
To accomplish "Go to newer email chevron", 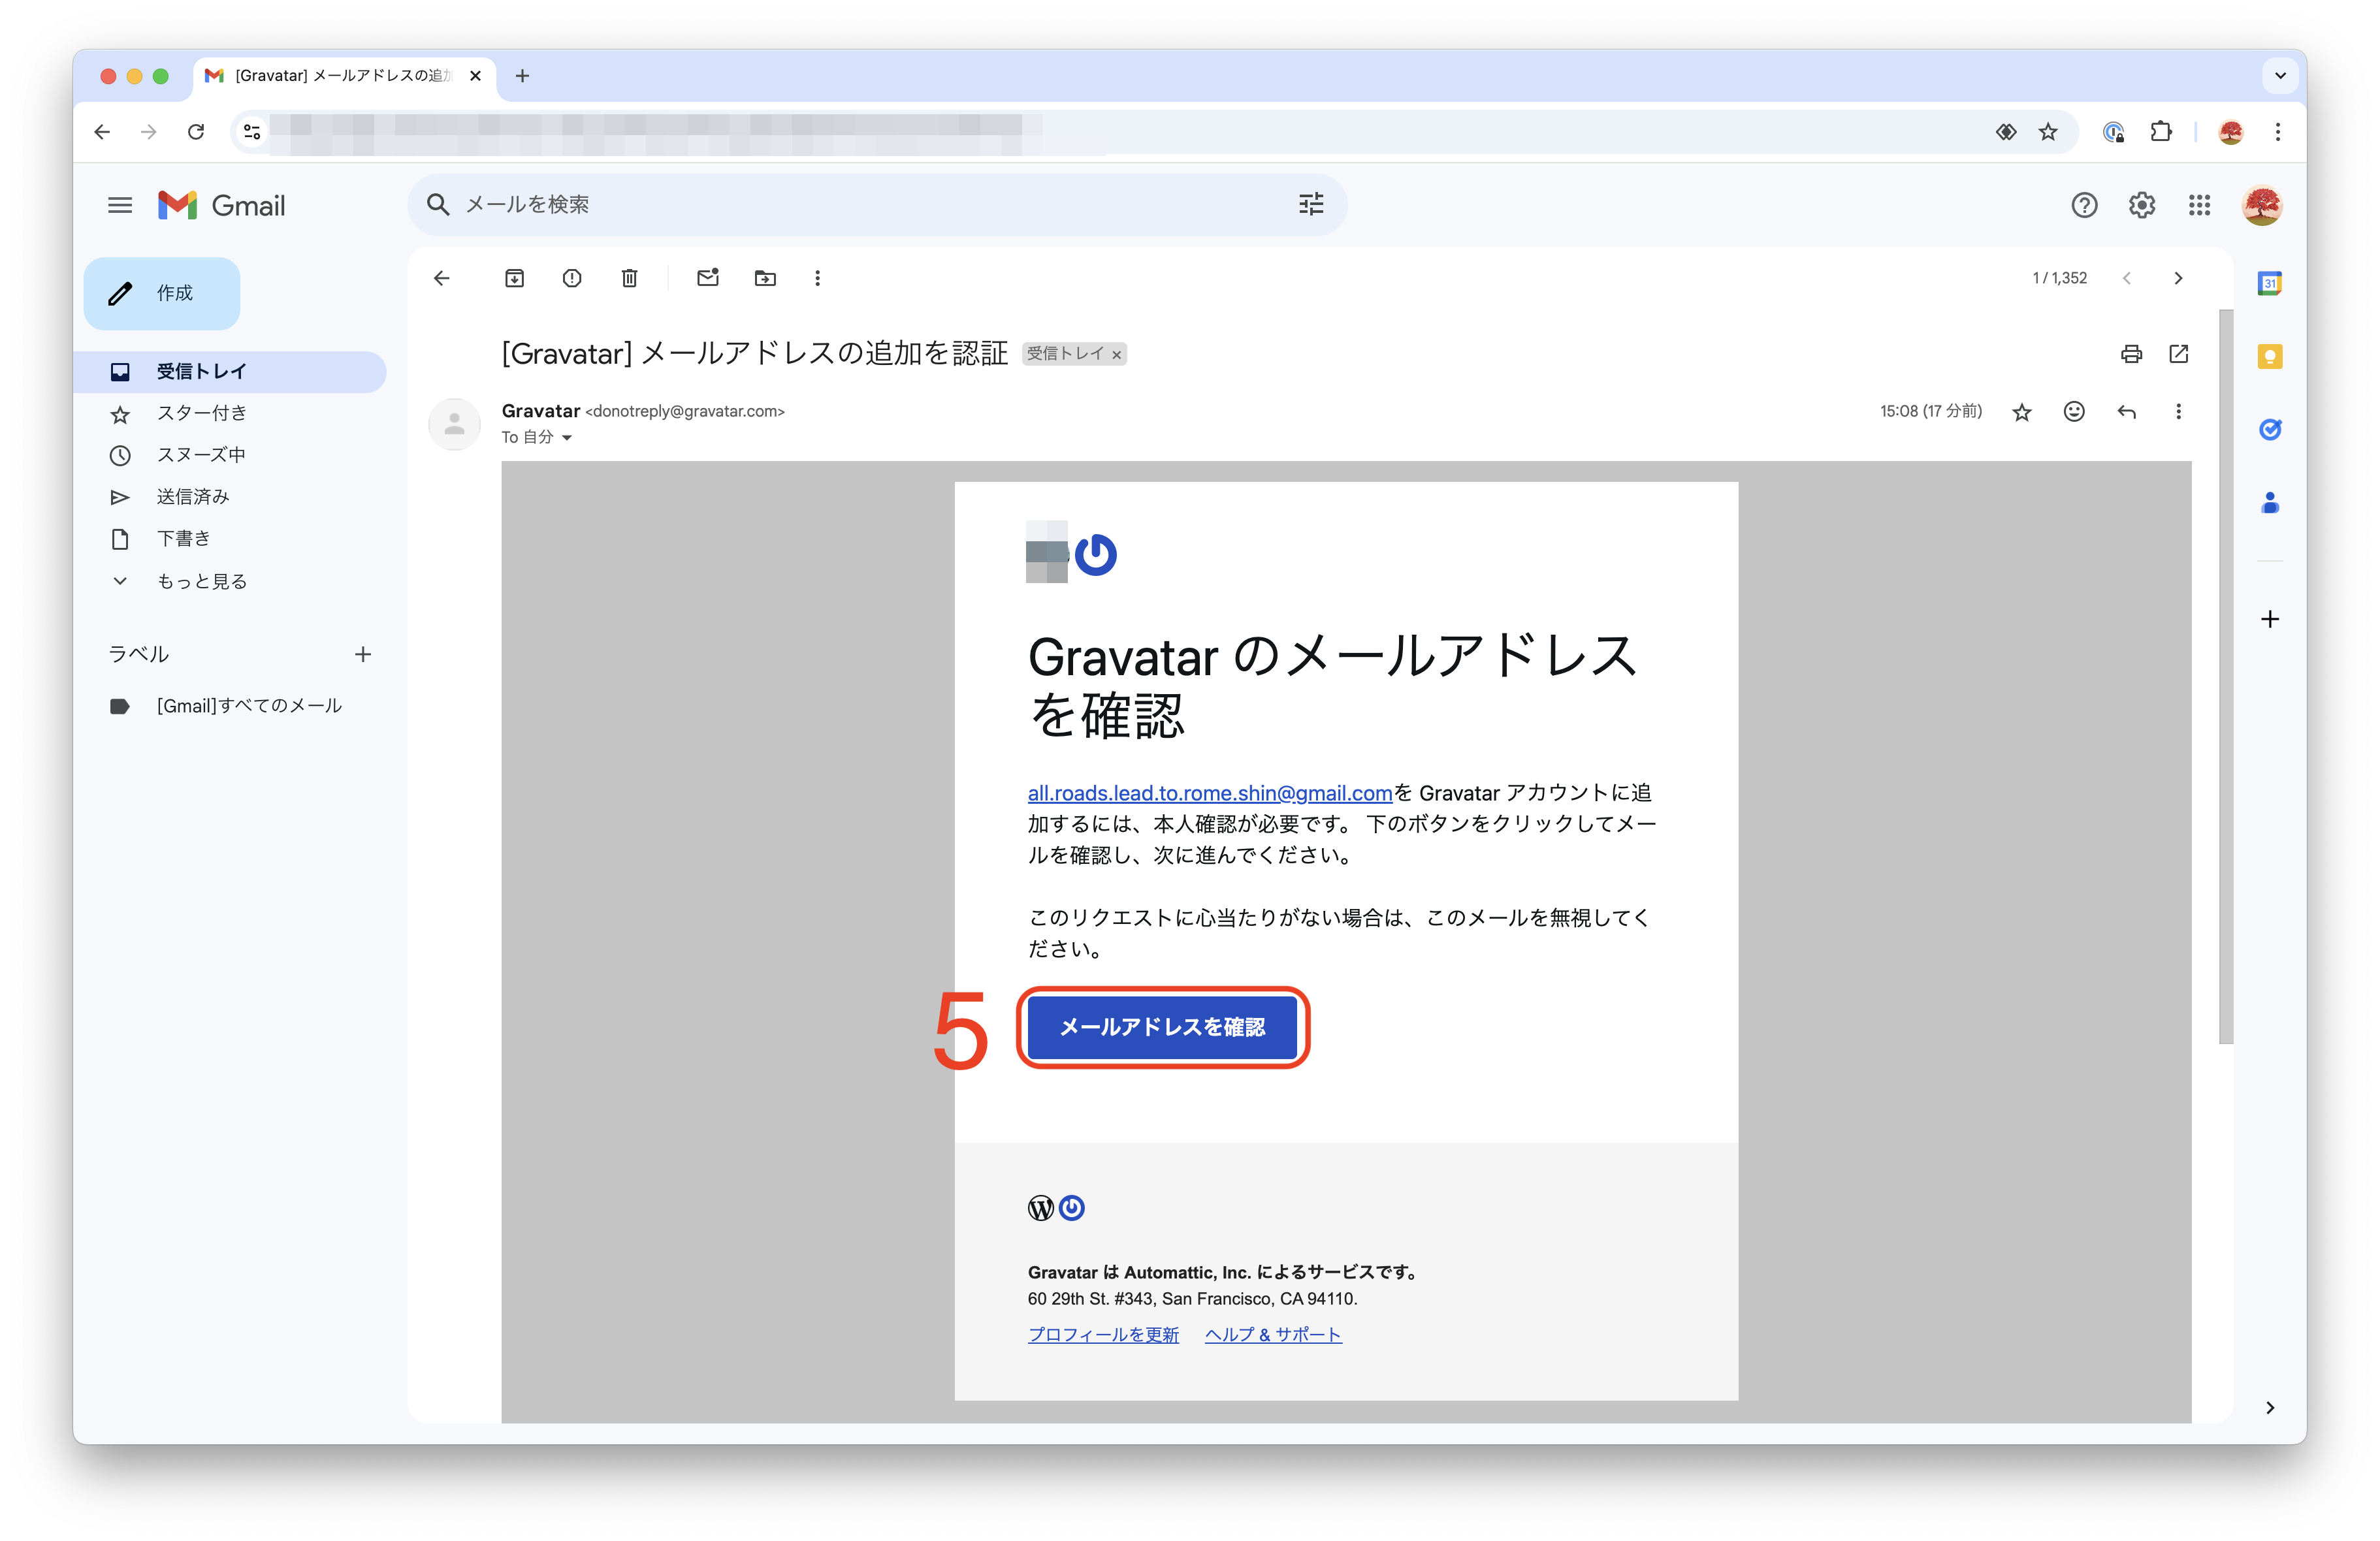I will (x=2127, y=278).
